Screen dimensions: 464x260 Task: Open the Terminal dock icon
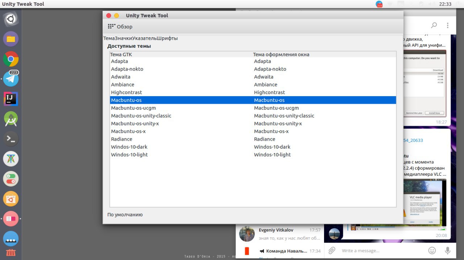pyautogui.click(x=11, y=138)
